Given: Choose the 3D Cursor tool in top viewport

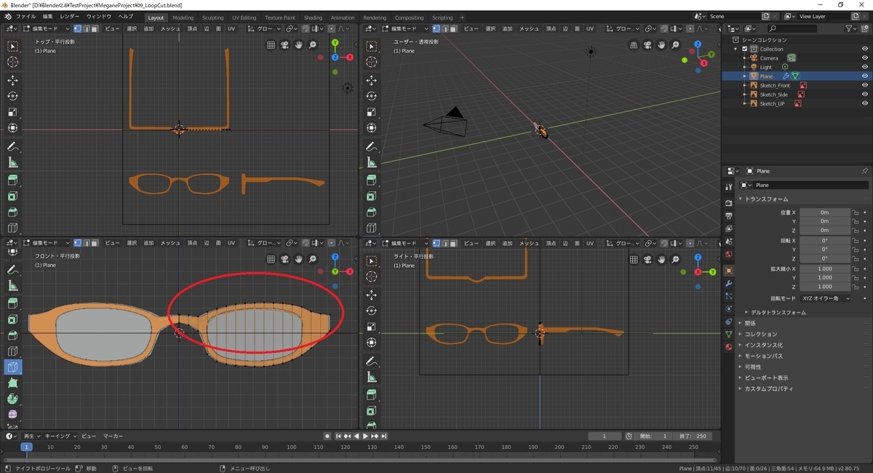Looking at the screenshot, I should pos(13,63).
